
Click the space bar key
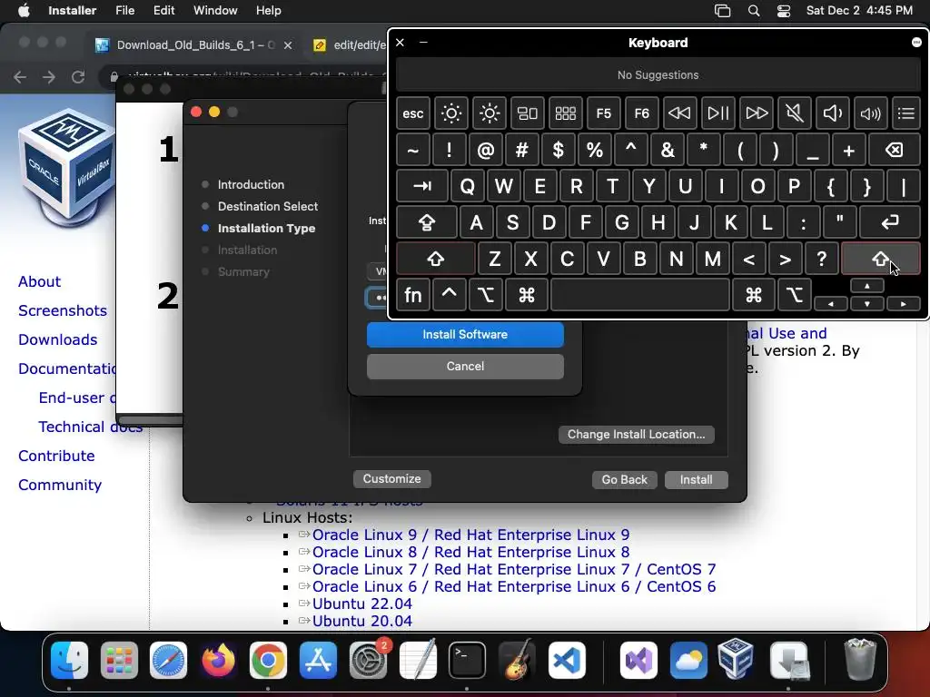click(x=640, y=295)
